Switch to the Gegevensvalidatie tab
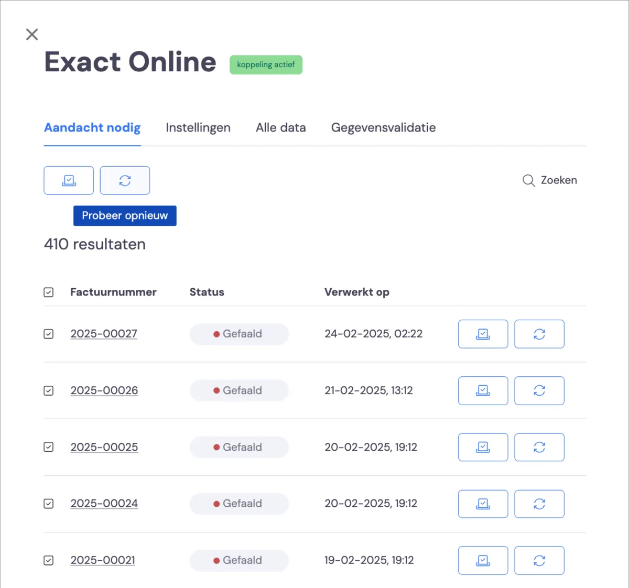629x588 pixels. 384,128
